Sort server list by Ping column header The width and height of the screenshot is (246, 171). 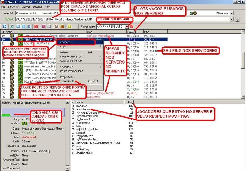click(x=155, y=32)
